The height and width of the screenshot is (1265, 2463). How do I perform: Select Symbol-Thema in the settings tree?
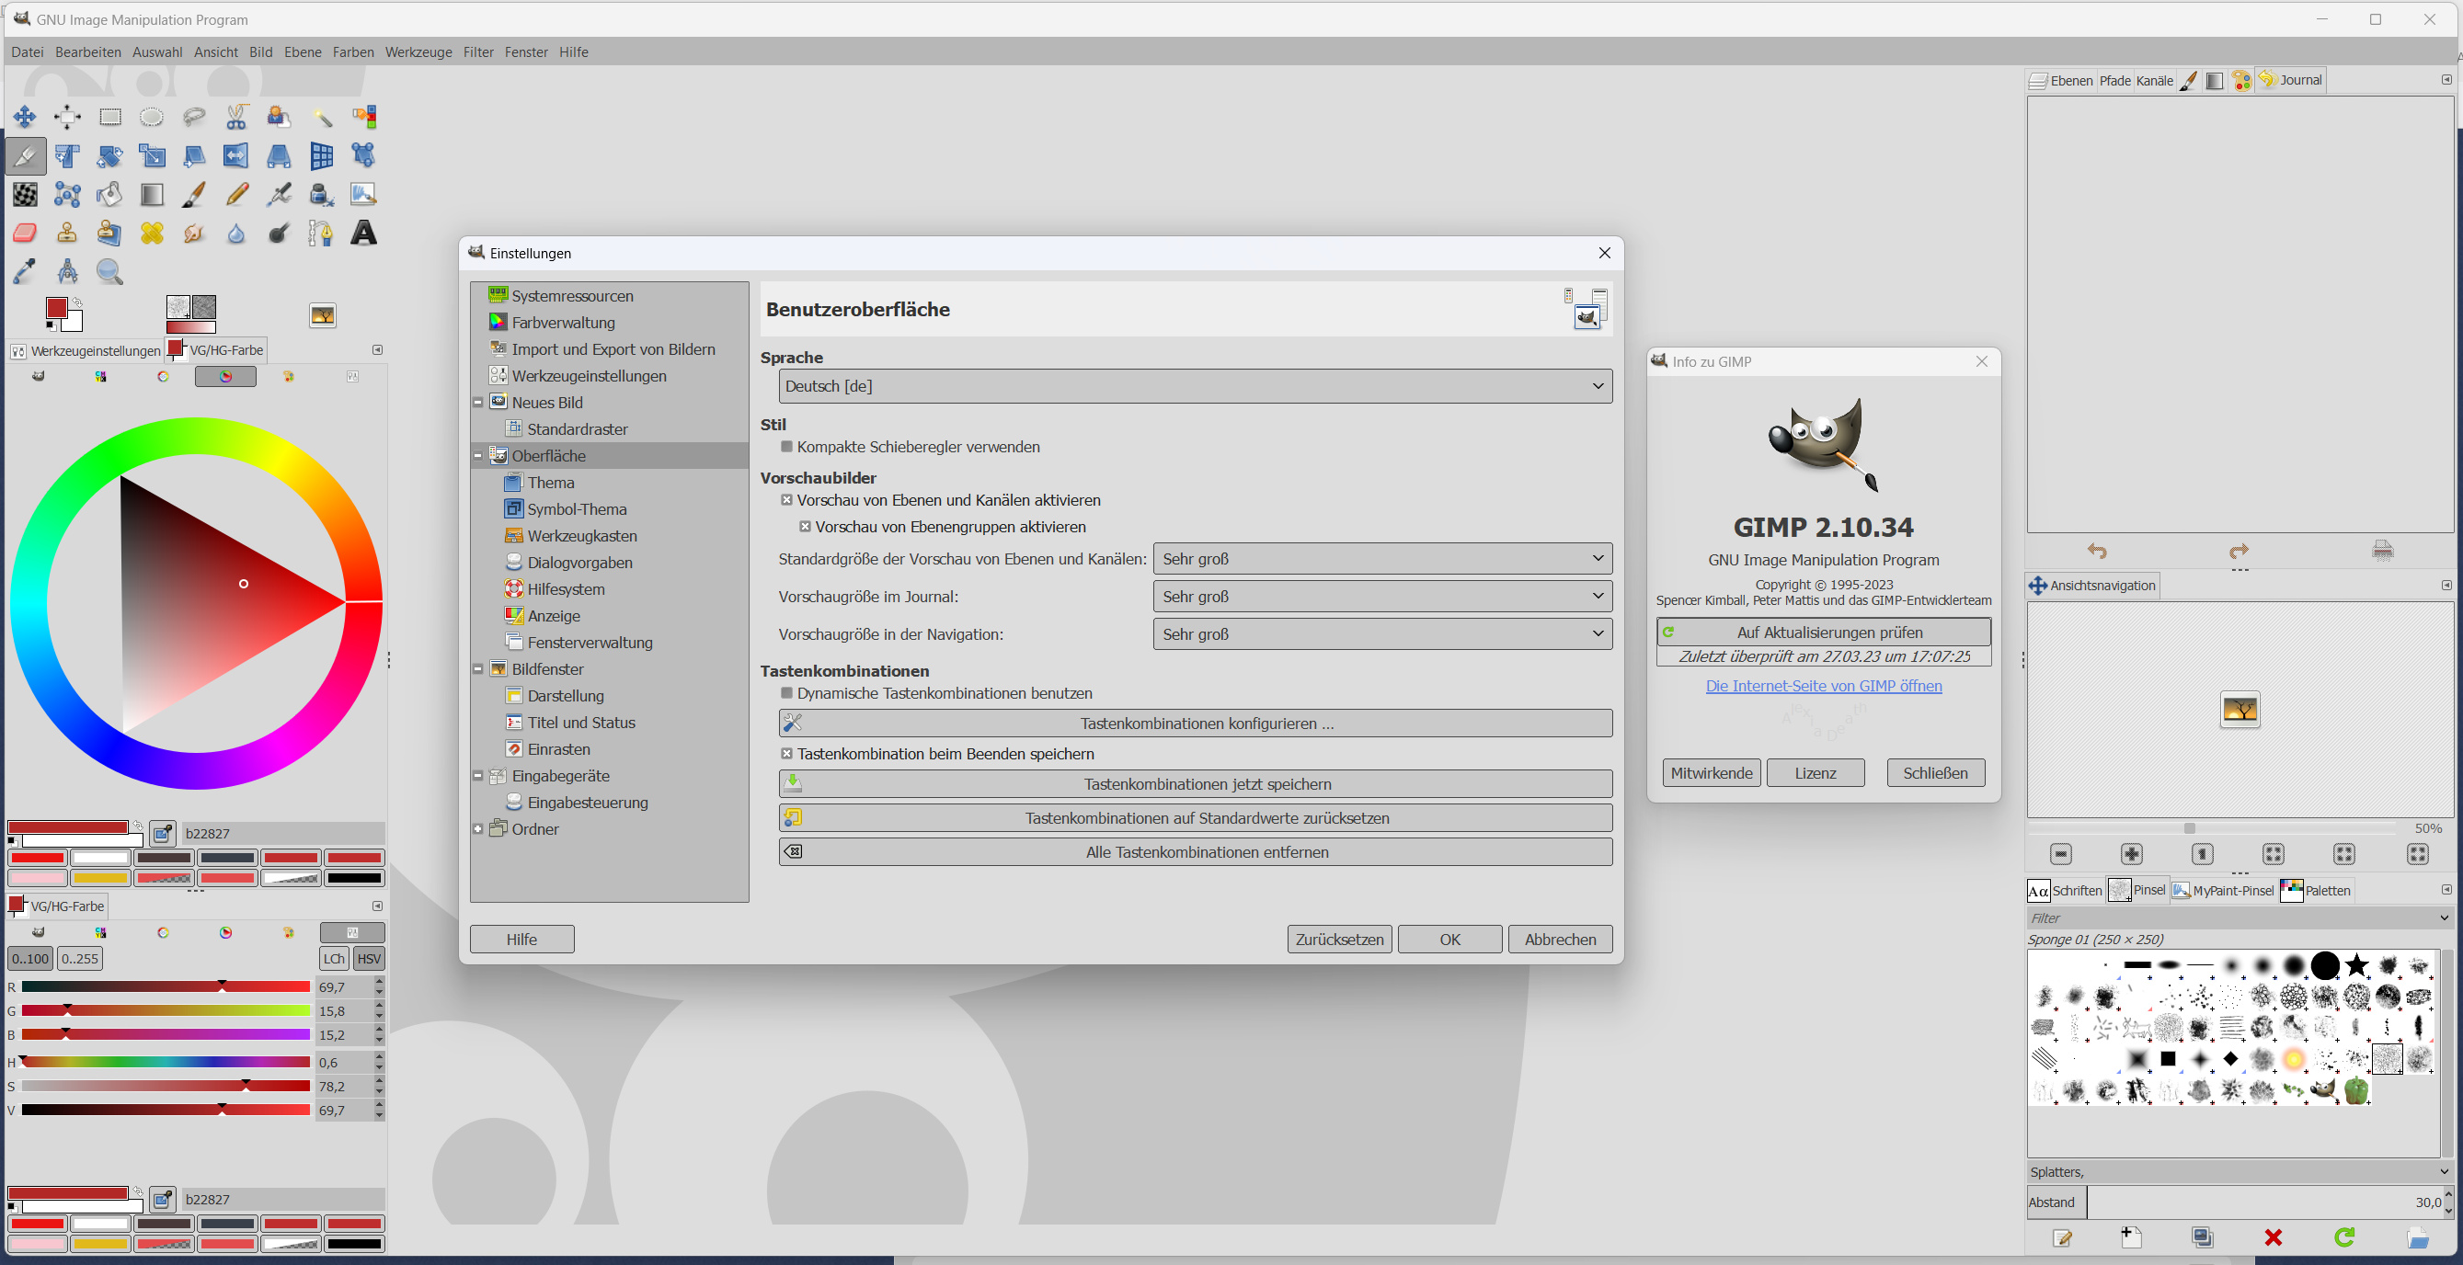[577, 509]
